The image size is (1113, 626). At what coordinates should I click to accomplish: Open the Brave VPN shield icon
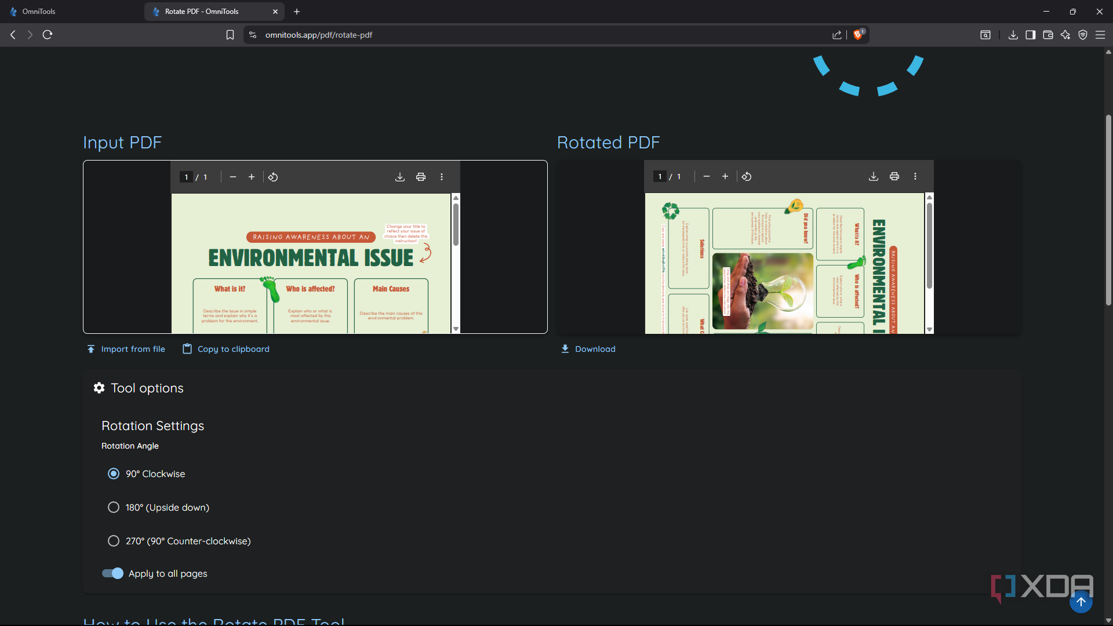click(1083, 35)
